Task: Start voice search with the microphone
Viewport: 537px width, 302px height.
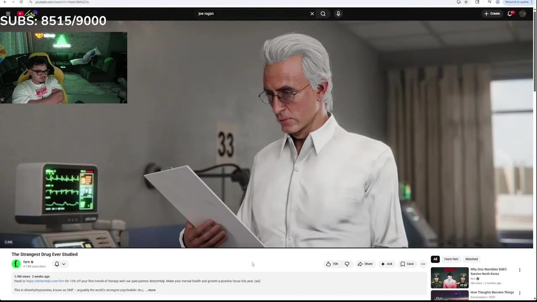Action: [338, 13]
